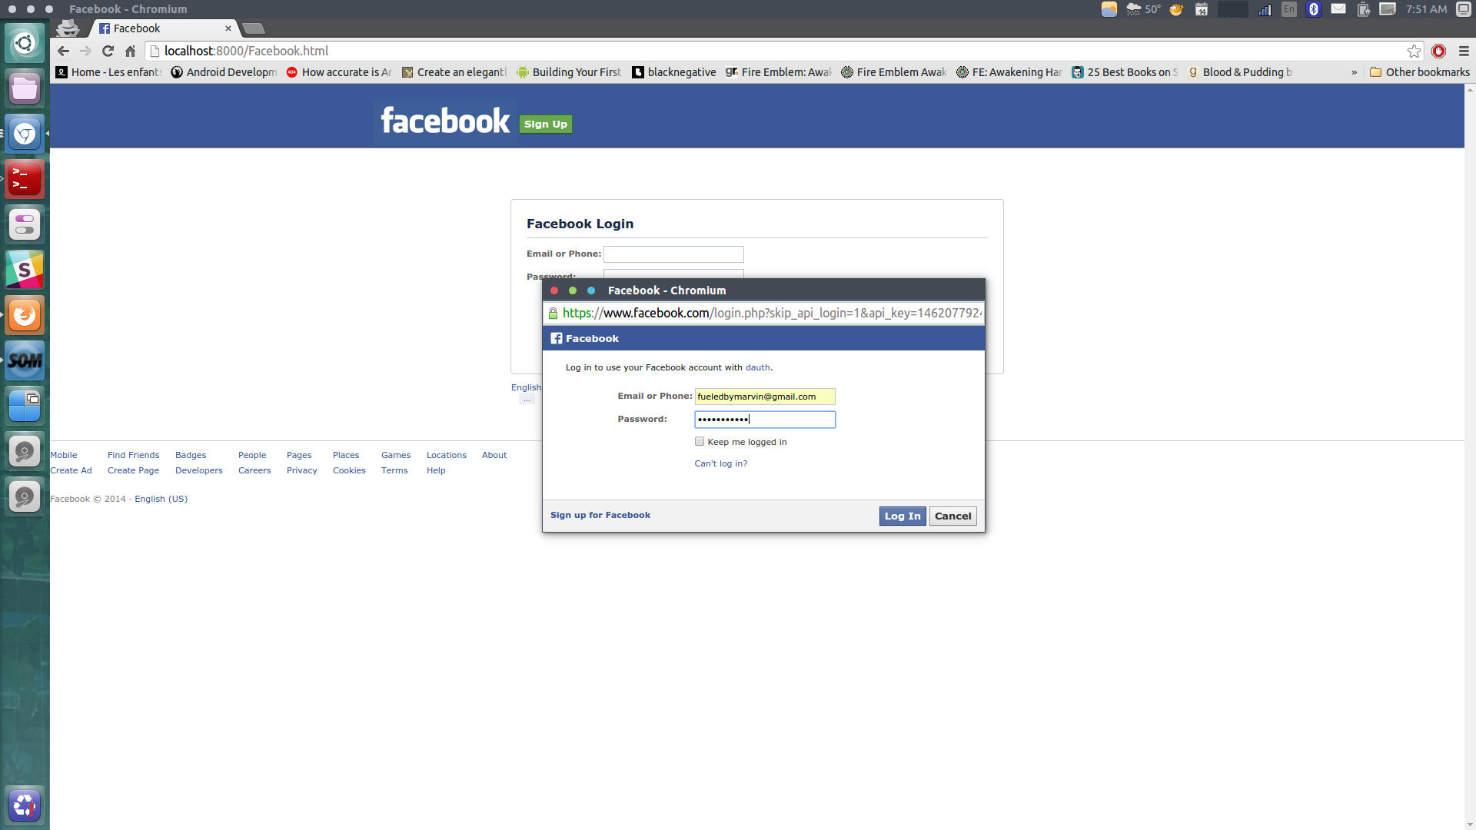Open the Chromium hamburger menu icon
The image size is (1476, 830).
tap(1464, 51)
